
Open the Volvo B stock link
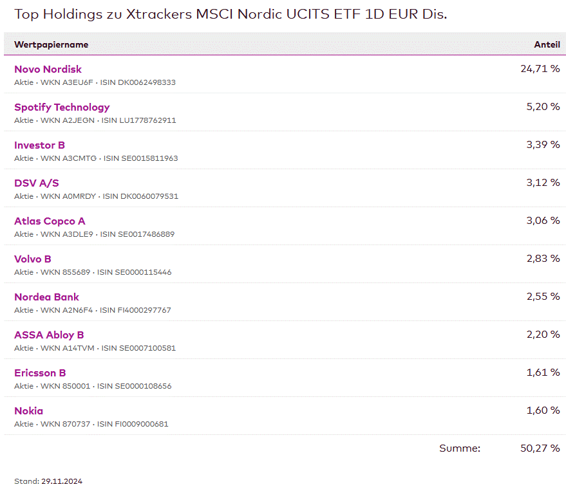tap(32, 259)
